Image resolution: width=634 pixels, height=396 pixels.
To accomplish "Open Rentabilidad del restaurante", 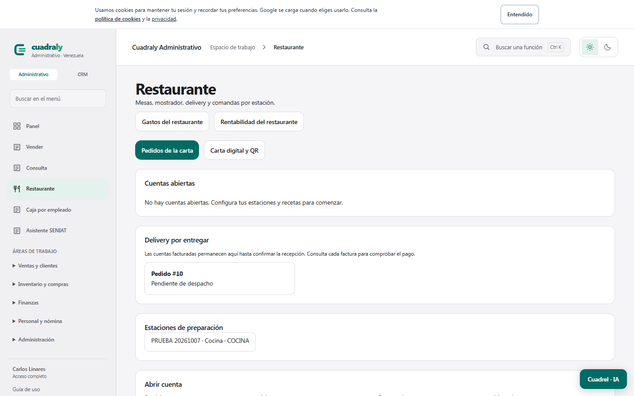I will [x=259, y=122].
